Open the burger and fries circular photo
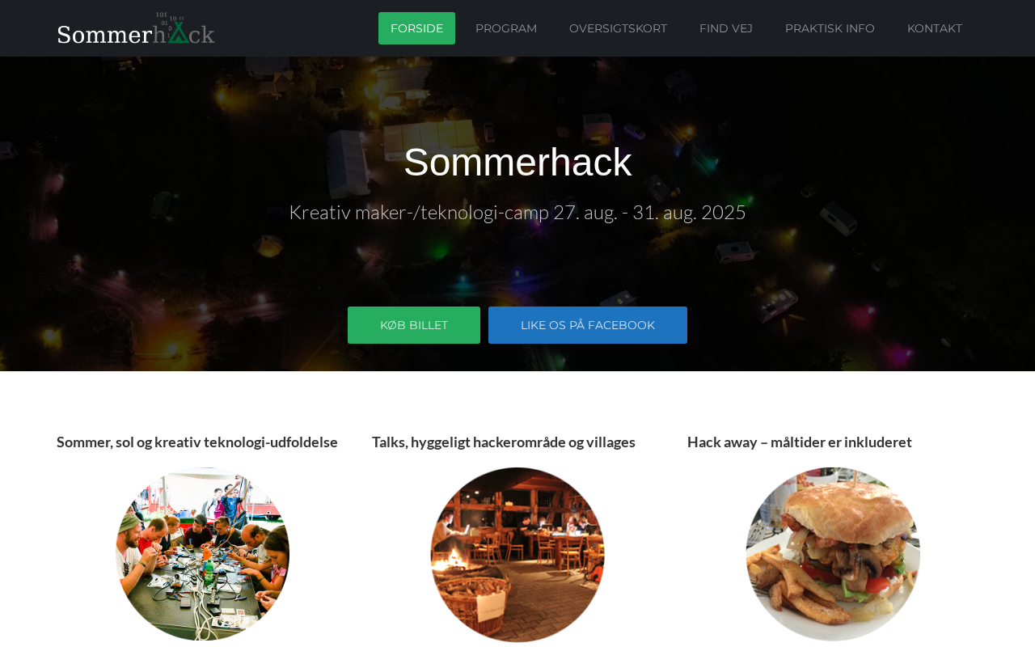The width and height of the screenshot is (1035, 647). tap(833, 555)
